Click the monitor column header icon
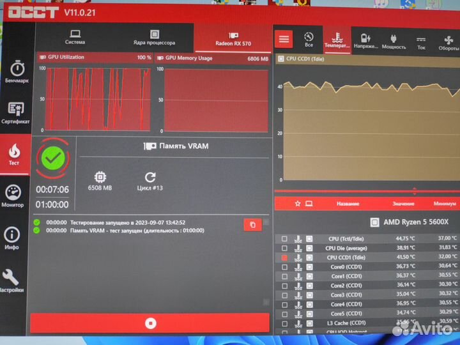 309,203
